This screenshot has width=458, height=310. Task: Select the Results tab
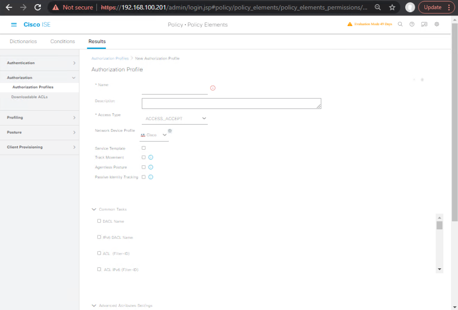[x=97, y=41]
